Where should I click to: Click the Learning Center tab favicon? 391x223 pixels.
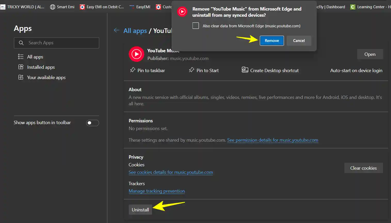click(353, 7)
